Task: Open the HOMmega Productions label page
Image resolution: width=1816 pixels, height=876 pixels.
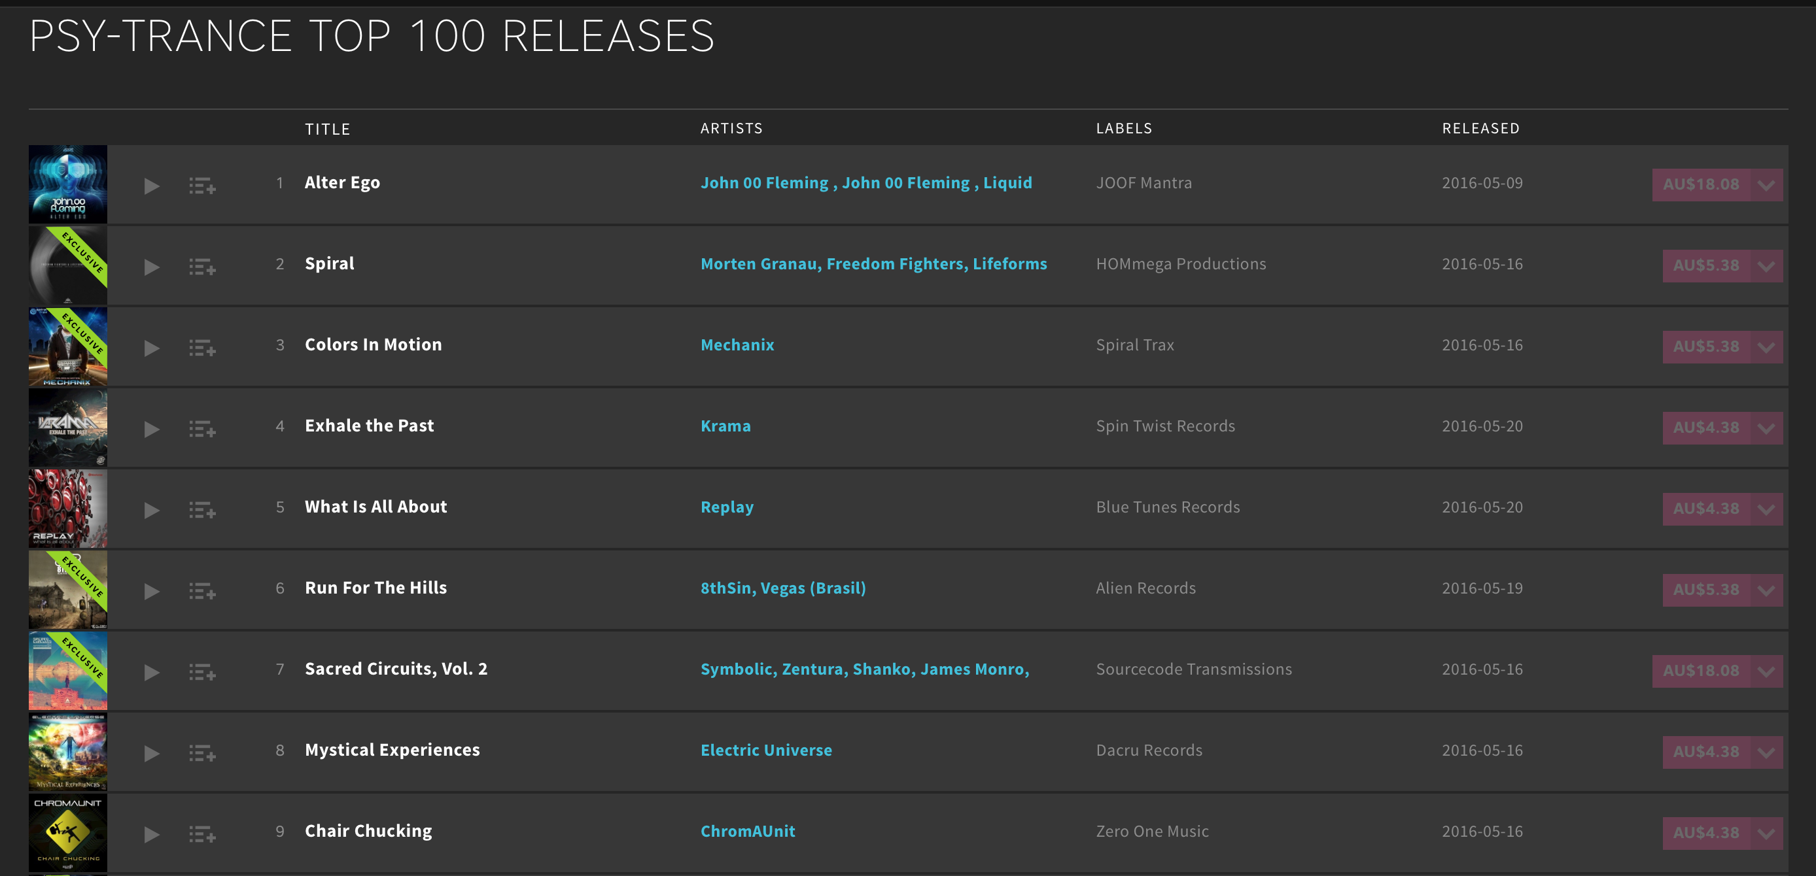Action: pos(1181,264)
